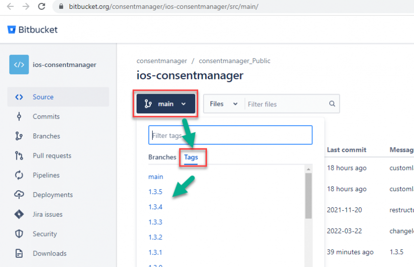The image size is (414, 267).
Task: Click the search magnifier in Filter files
Action: point(332,103)
